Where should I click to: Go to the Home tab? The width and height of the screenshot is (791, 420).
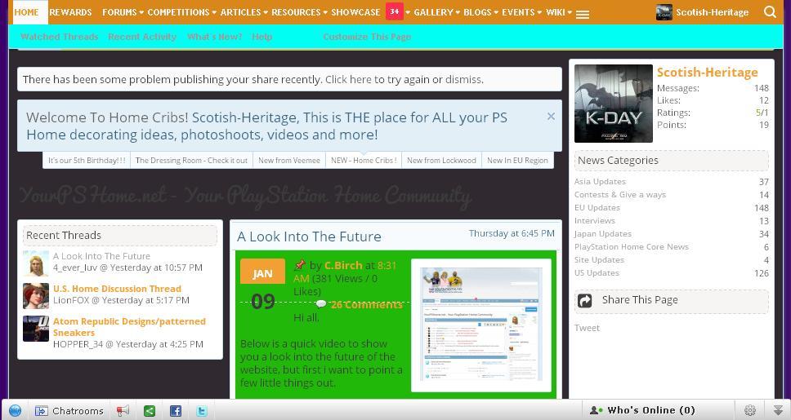tap(27, 12)
